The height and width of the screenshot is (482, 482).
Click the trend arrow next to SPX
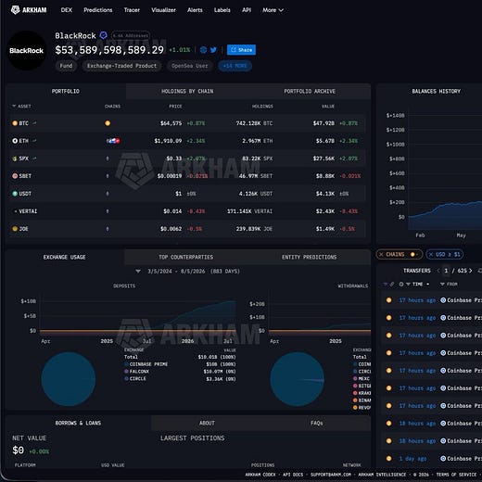tap(34, 159)
